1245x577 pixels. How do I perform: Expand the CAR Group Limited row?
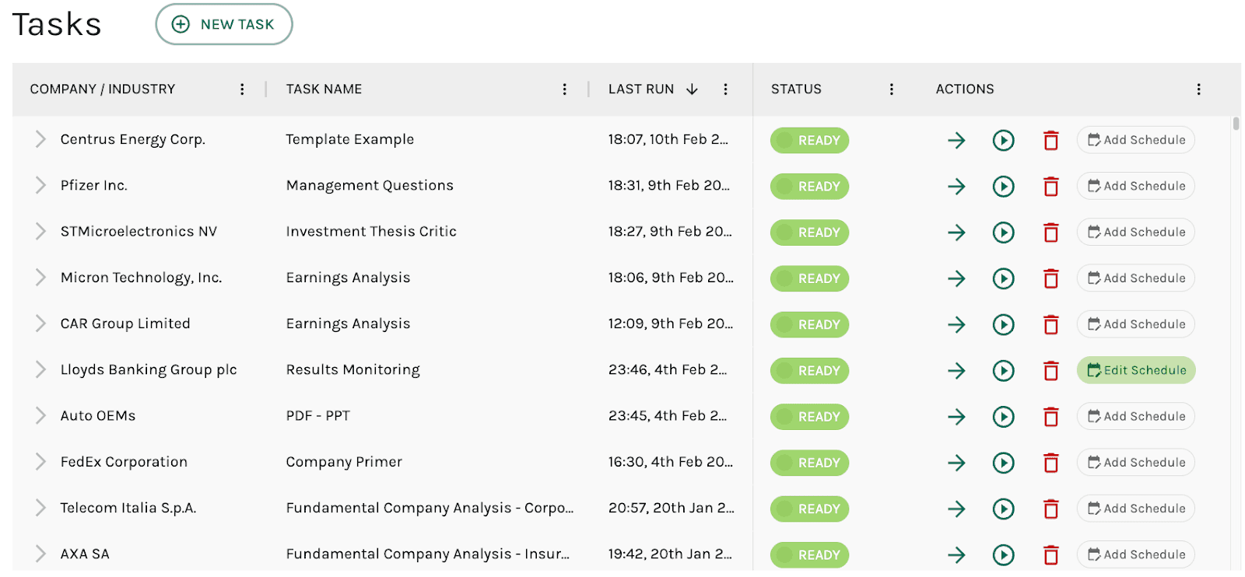tap(40, 323)
